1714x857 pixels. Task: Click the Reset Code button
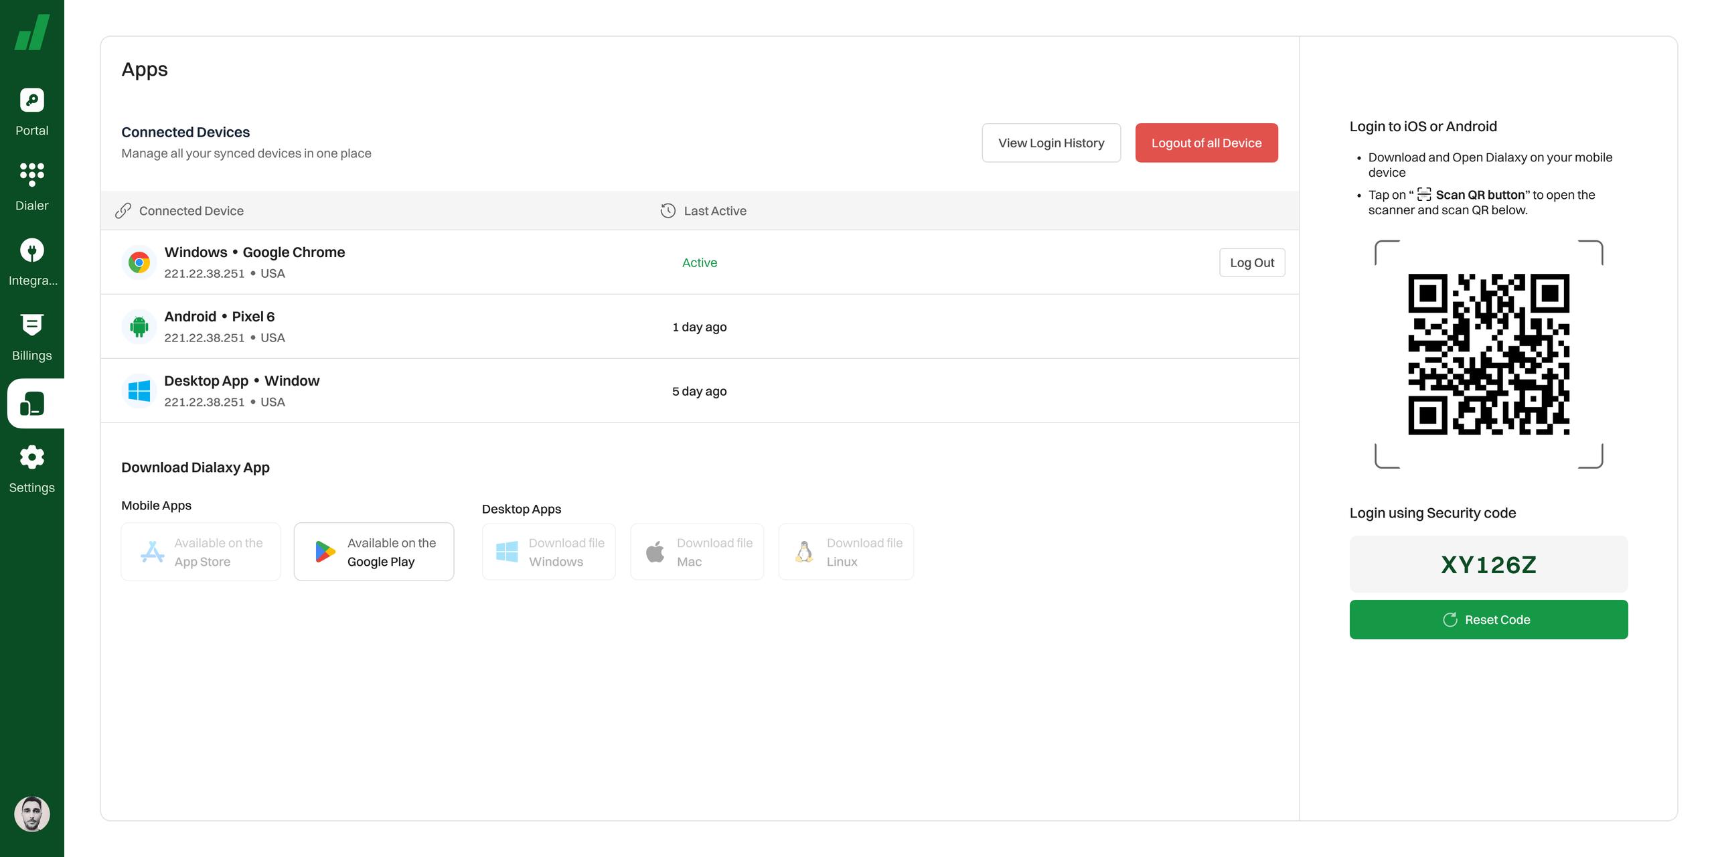pos(1488,619)
